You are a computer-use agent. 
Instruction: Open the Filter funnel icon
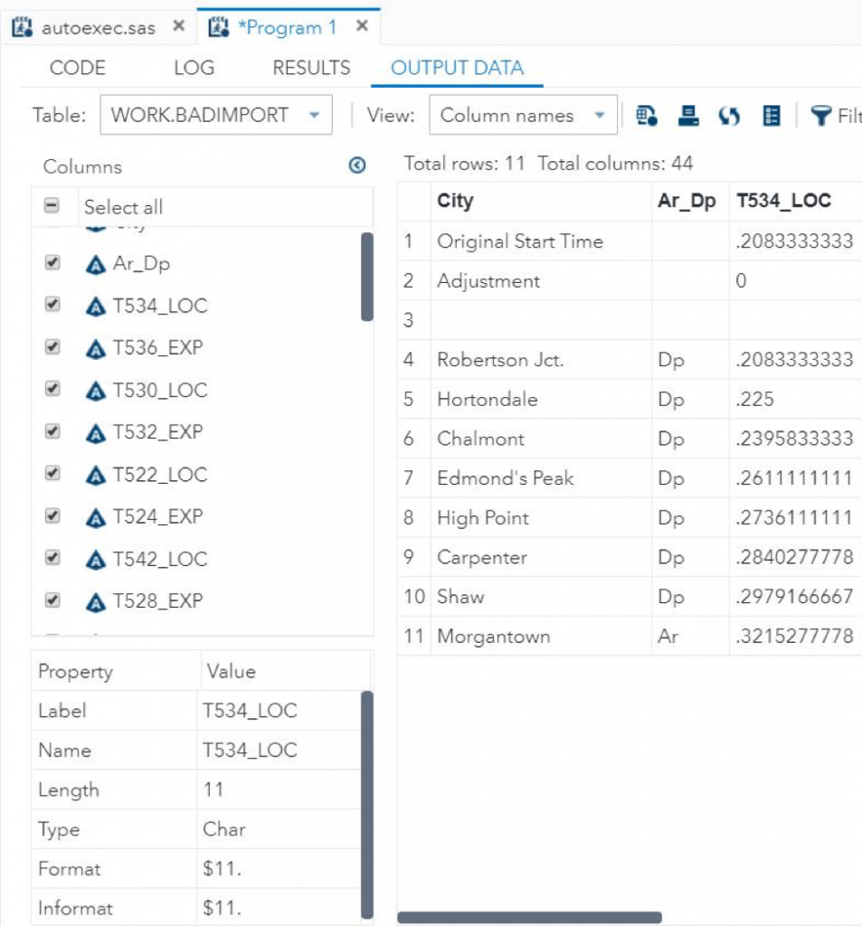821,116
